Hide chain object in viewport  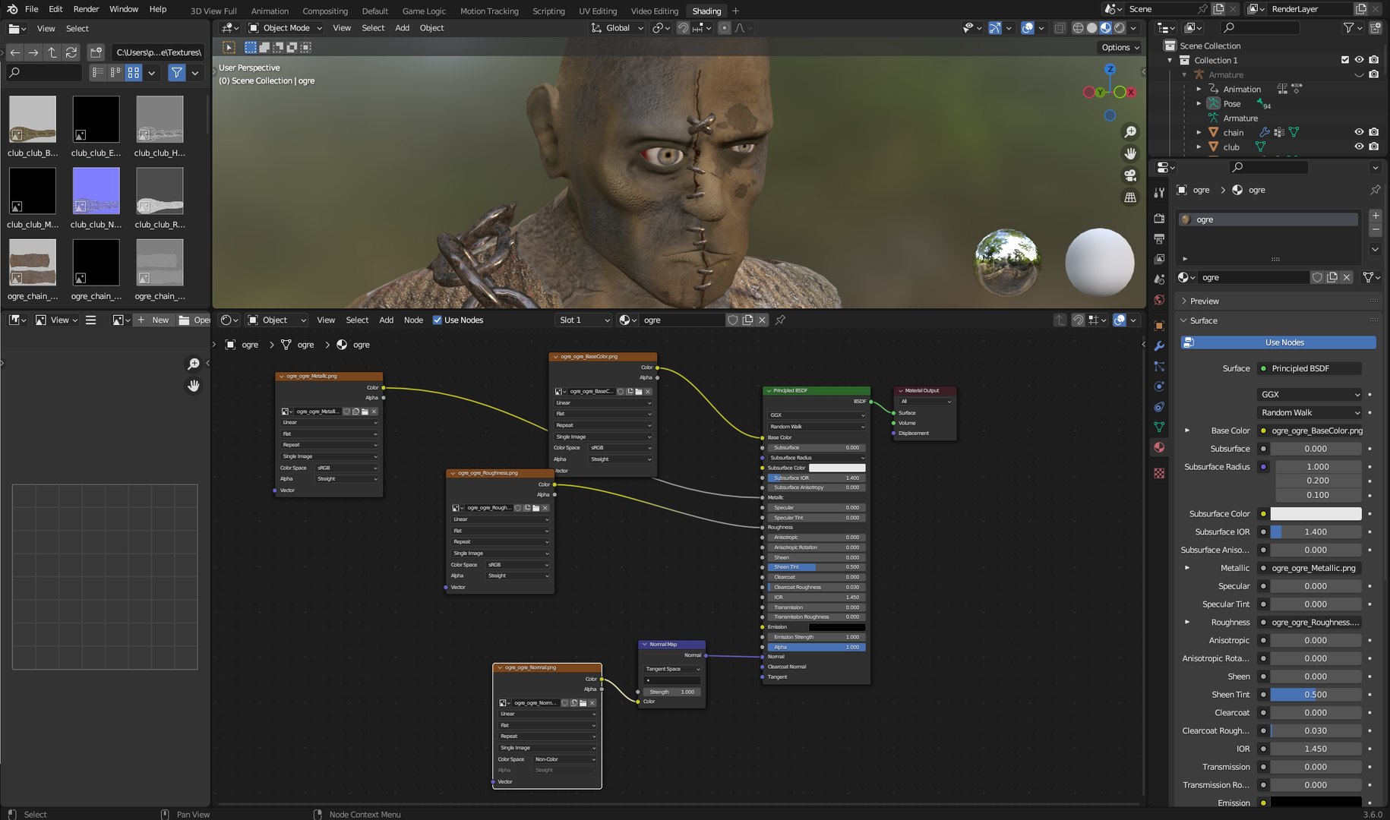point(1359,132)
